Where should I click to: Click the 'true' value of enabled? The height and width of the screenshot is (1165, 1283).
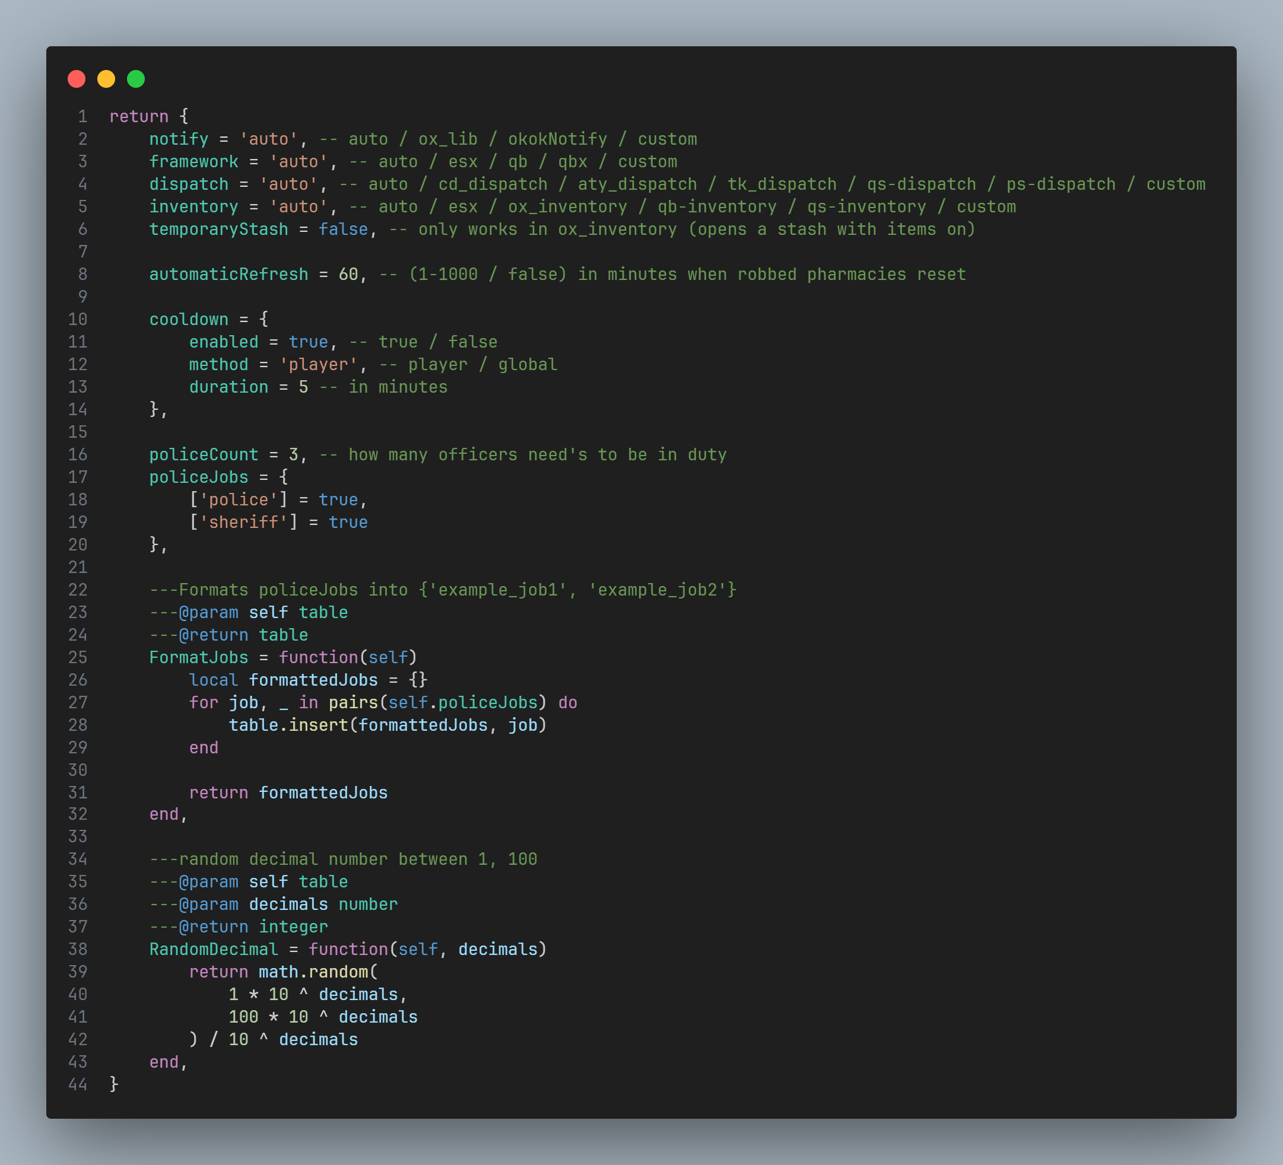(x=308, y=342)
